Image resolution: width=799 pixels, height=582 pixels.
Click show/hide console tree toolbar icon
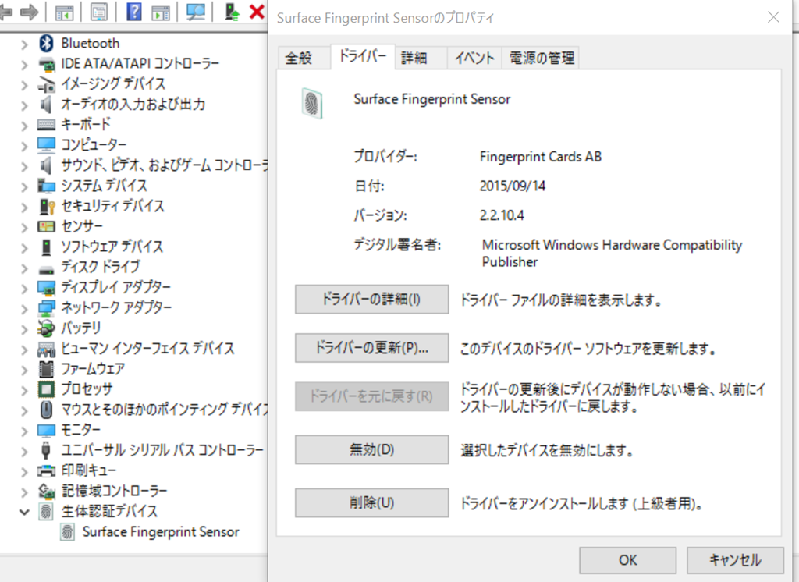pos(64,12)
